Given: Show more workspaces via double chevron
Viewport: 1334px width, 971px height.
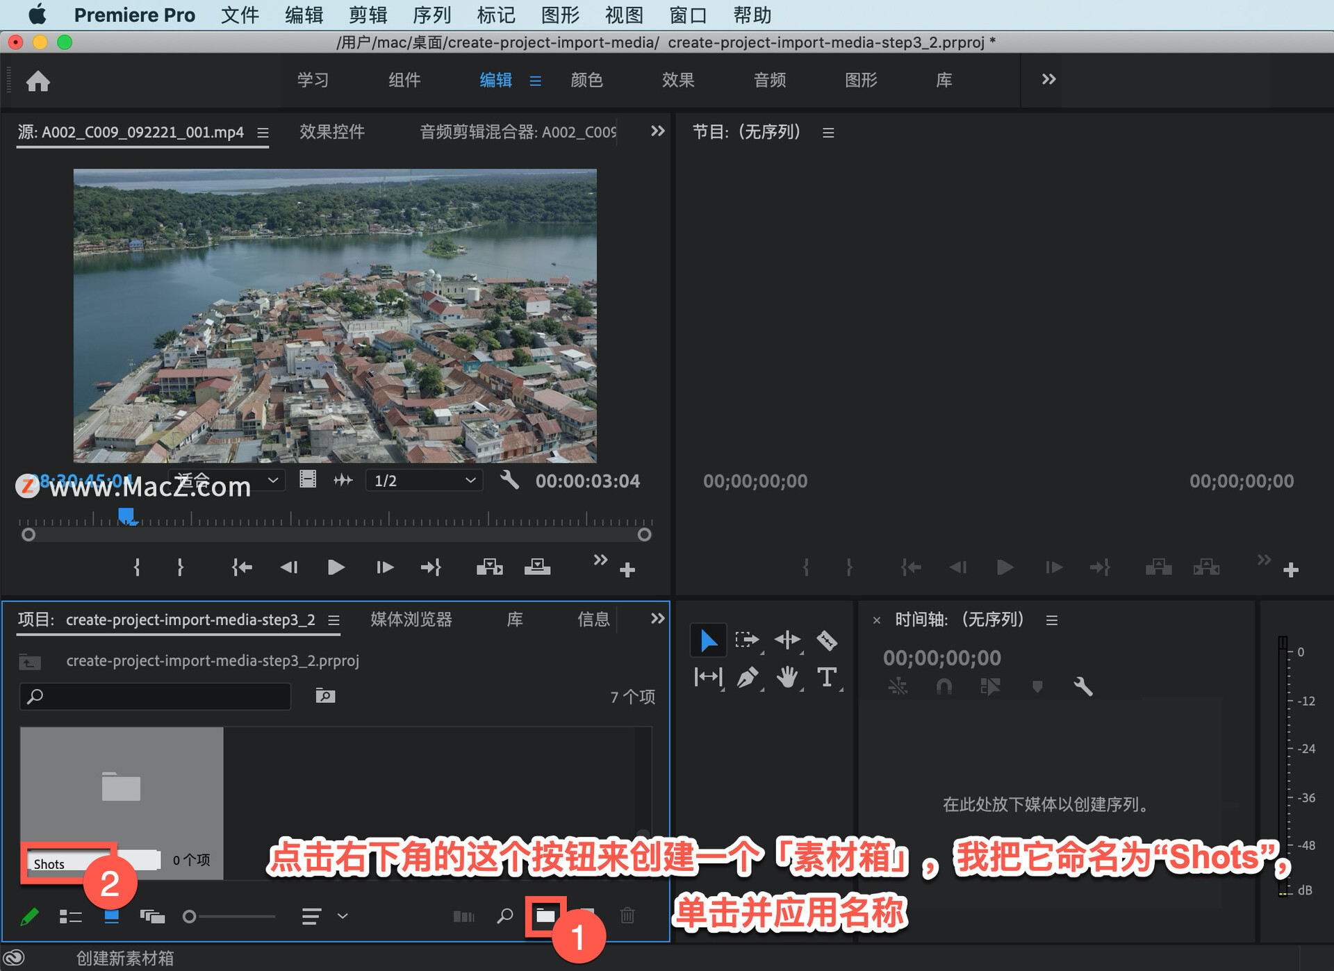Looking at the screenshot, I should click(x=1048, y=79).
